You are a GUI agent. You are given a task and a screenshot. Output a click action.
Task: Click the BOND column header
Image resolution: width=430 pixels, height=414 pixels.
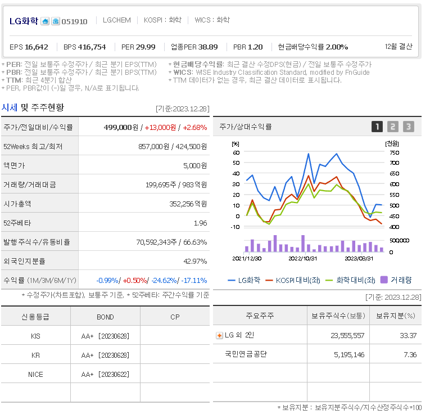point(105,317)
